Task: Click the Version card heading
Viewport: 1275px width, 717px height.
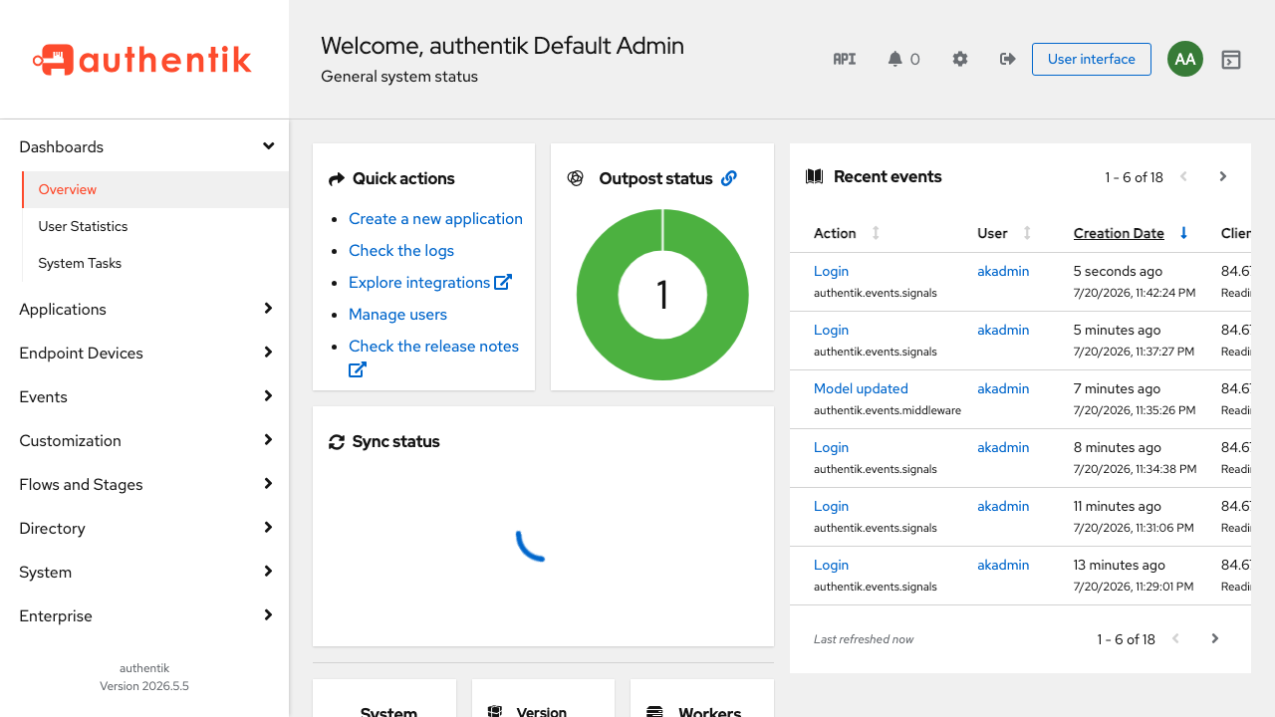Action: [x=542, y=713]
